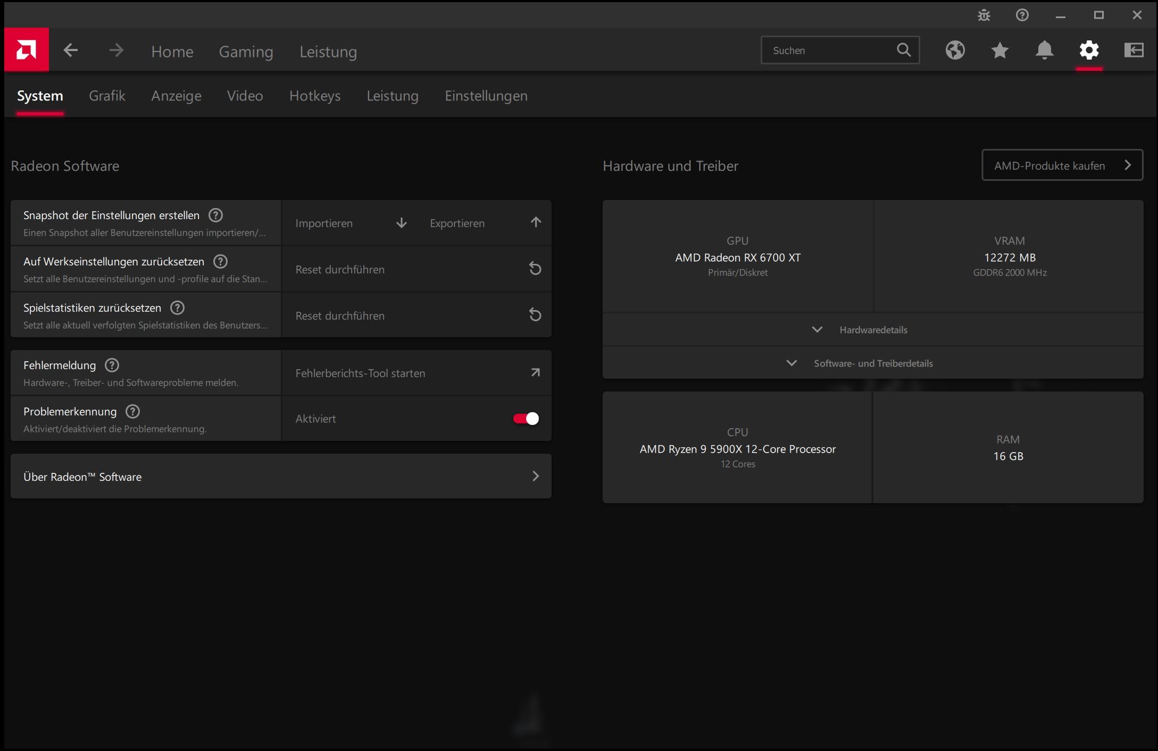Expand Software- und Treiberdetails section
The width and height of the screenshot is (1158, 751).
873,363
